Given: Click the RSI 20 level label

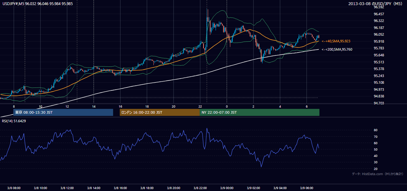Looking at the screenshot, I should click(375, 169).
